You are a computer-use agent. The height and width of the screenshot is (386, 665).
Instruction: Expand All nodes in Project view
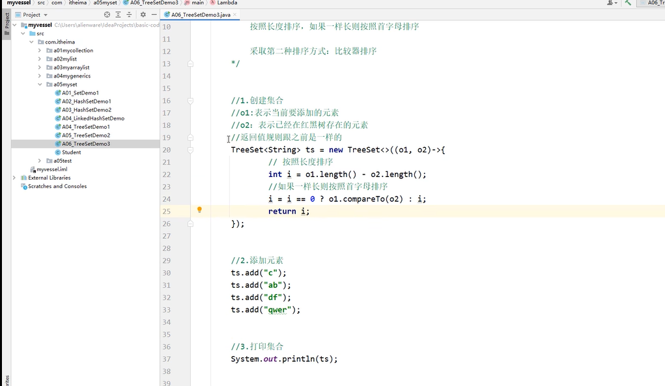coord(118,14)
